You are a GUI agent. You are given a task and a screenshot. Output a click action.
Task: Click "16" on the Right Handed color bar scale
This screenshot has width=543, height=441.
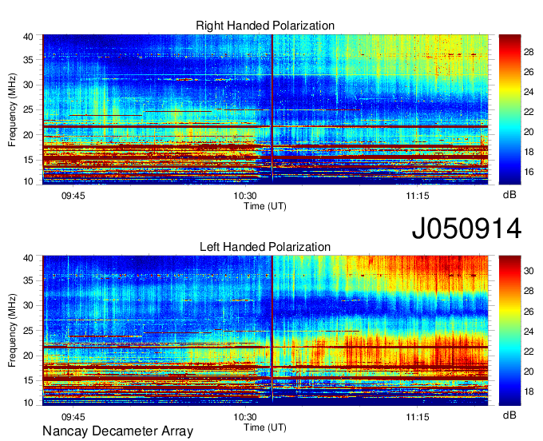[x=529, y=172]
